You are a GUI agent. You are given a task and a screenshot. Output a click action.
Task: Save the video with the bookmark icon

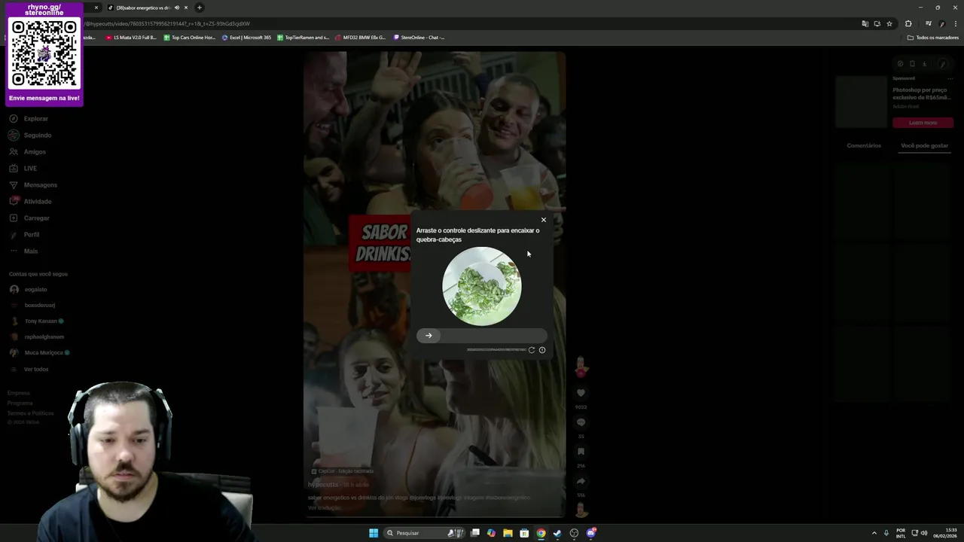[x=581, y=452]
